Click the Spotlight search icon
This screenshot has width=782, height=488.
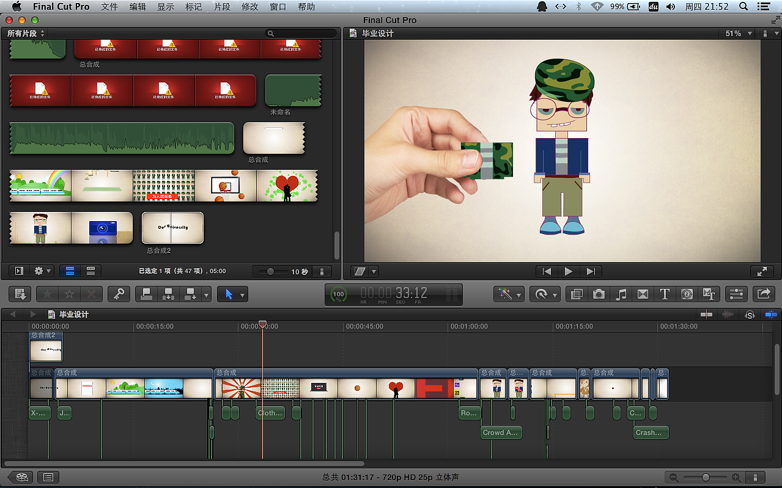(743, 7)
